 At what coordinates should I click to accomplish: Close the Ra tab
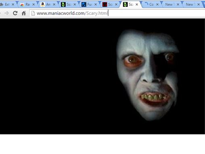[x=33, y=4]
